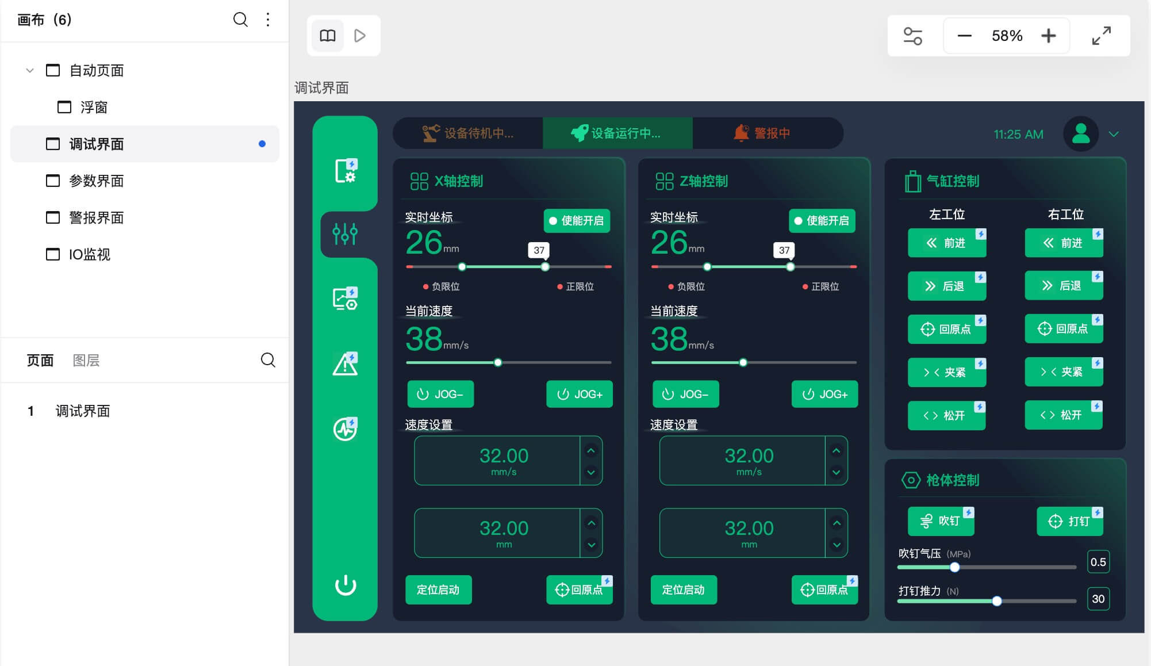Click the fullscreen expand arrows icon
The image size is (1151, 666).
point(1101,36)
